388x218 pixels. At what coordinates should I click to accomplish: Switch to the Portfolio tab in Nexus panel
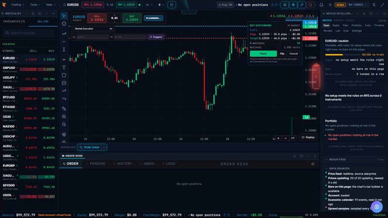tap(356, 26)
